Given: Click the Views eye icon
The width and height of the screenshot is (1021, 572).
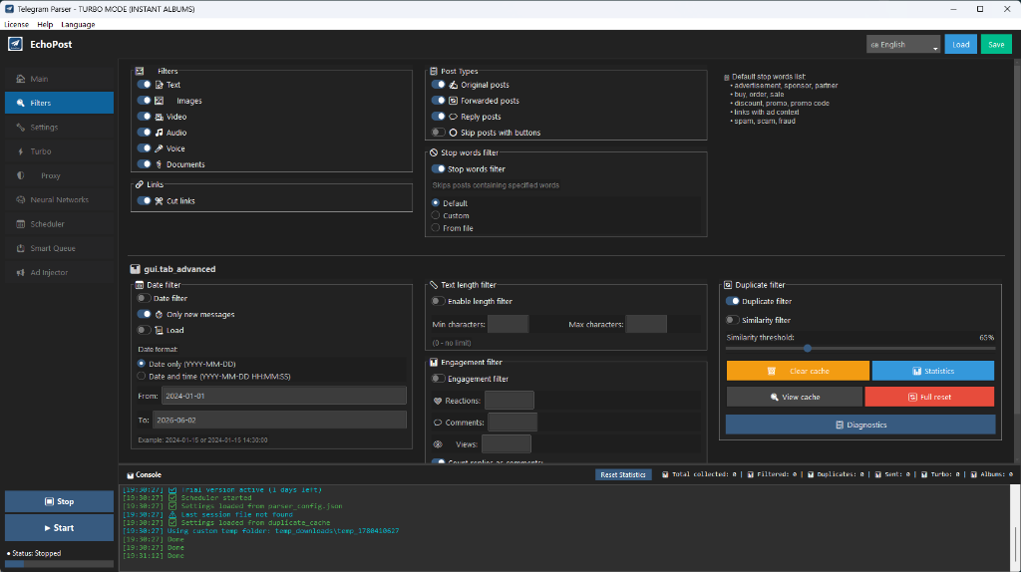Looking at the screenshot, I should pos(438,444).
